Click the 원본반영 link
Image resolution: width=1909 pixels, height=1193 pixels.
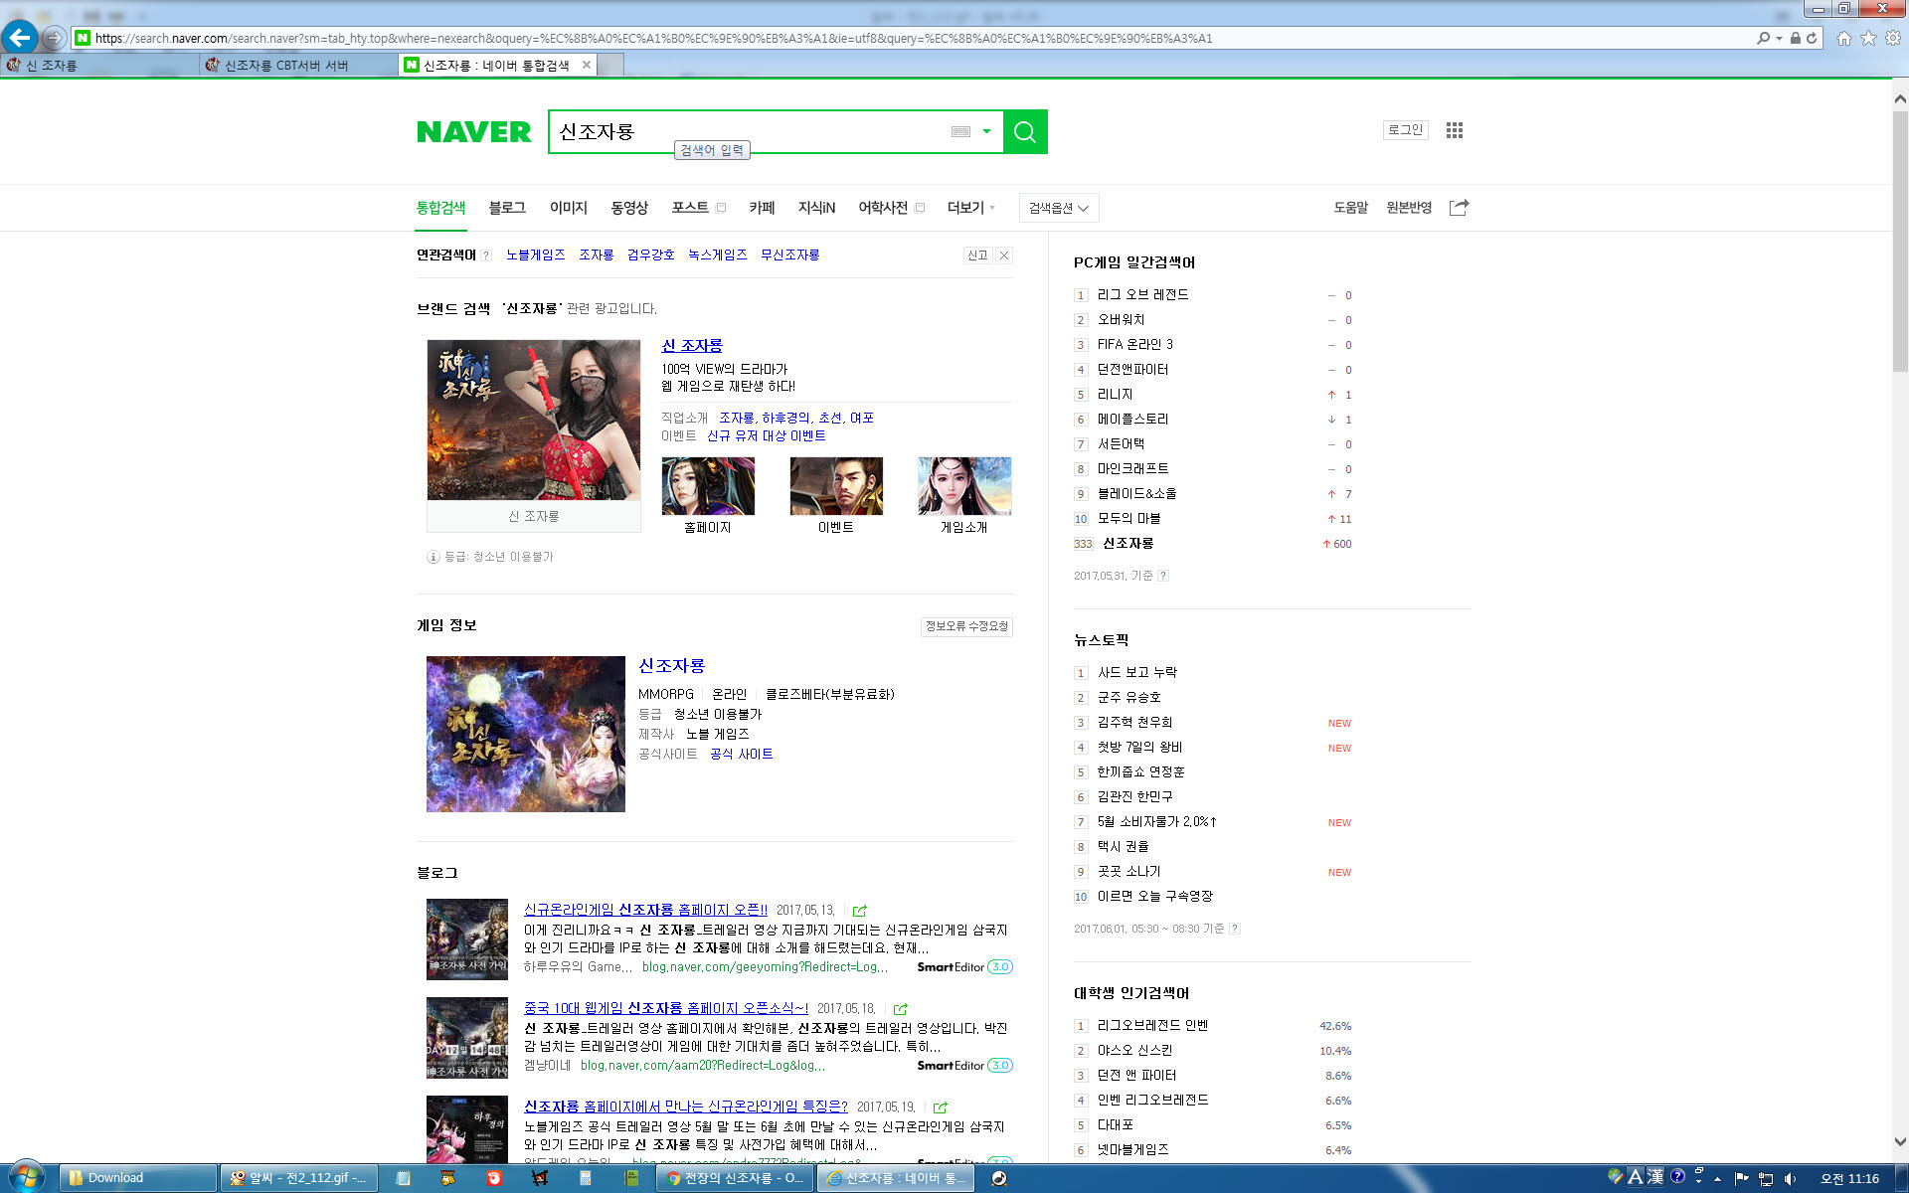(x=1409, y=207)
